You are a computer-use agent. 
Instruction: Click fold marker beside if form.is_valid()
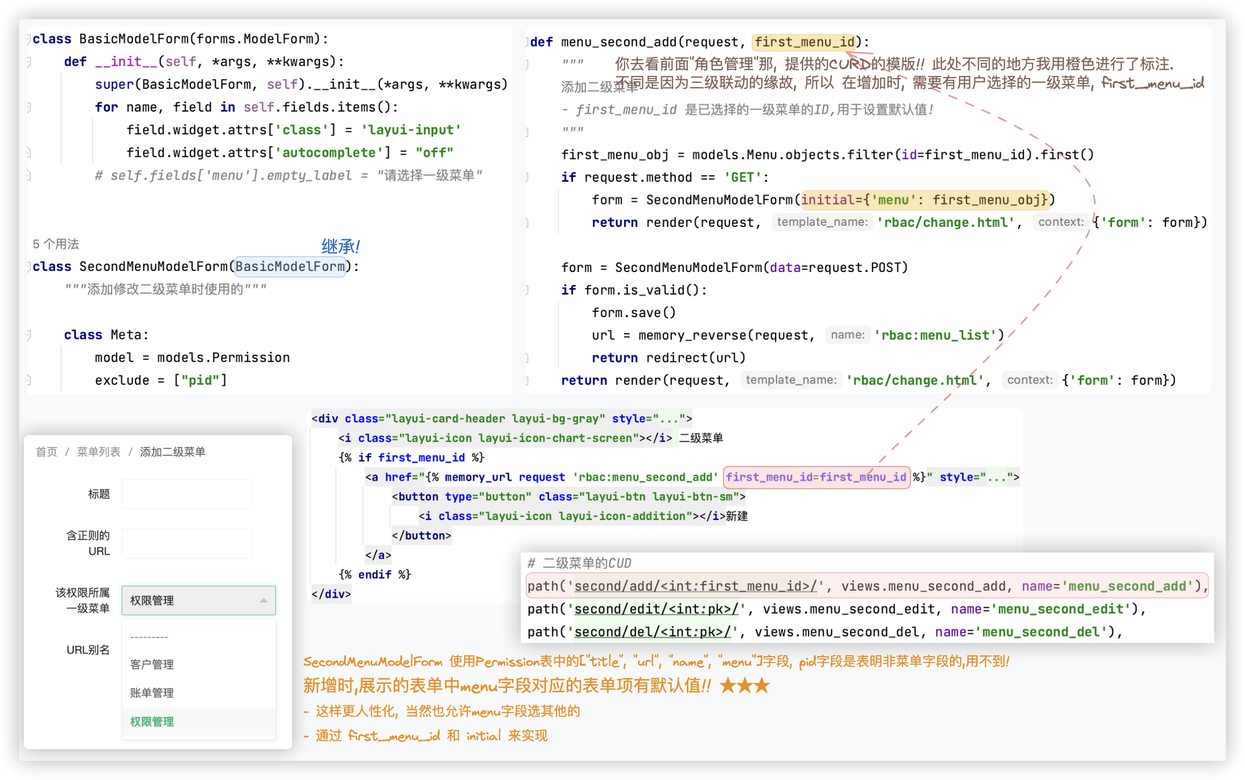(x=527, y=291)
